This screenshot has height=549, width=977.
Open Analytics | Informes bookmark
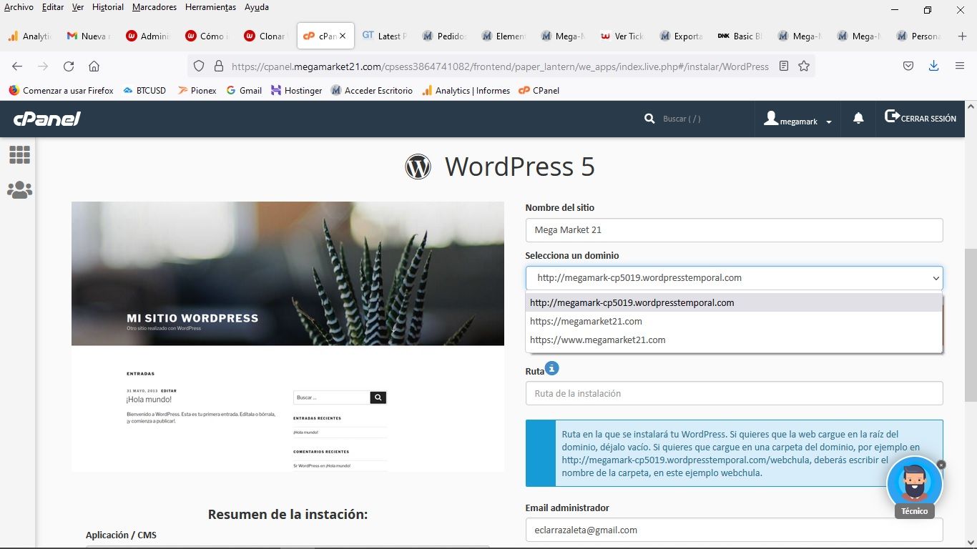466,91
